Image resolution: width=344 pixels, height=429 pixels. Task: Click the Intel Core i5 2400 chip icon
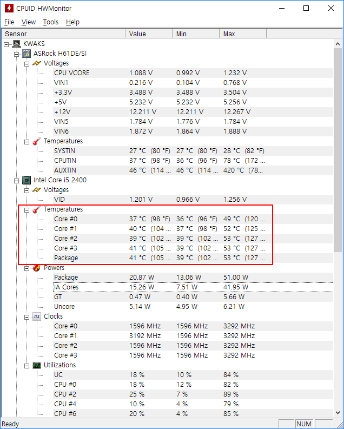click(27, 180)
